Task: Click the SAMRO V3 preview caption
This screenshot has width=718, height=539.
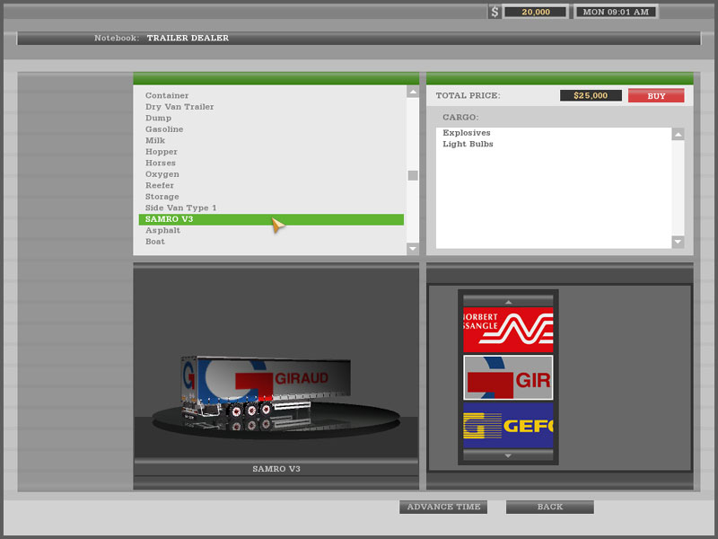Action: tap(276, 469)
